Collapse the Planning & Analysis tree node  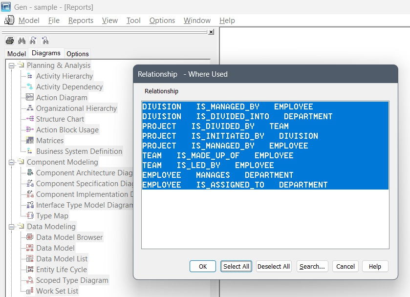11,65
